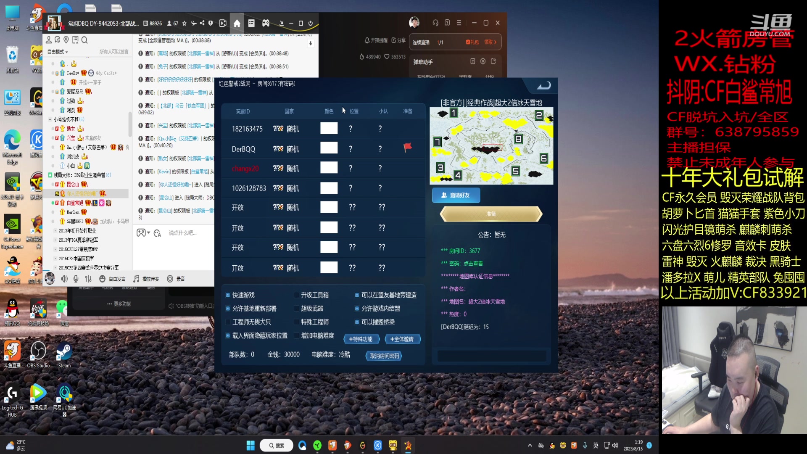807x454 pixels.
Task: Click the 开播提醒 bell icon
Action: click(x=367, y=40)
